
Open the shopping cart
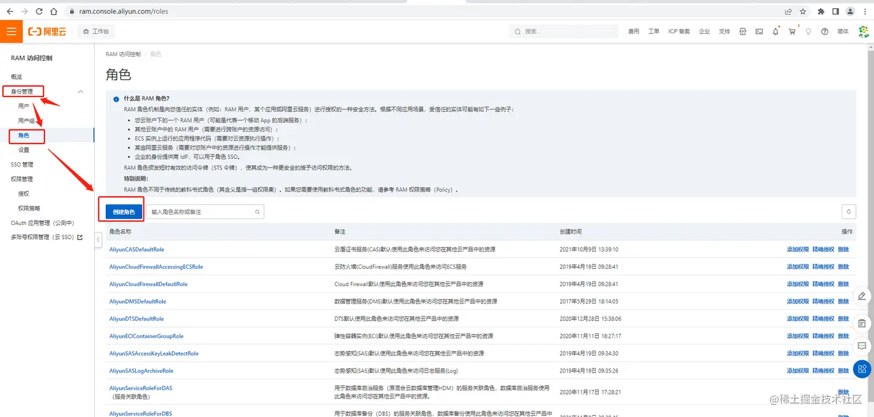coord(792,31)
